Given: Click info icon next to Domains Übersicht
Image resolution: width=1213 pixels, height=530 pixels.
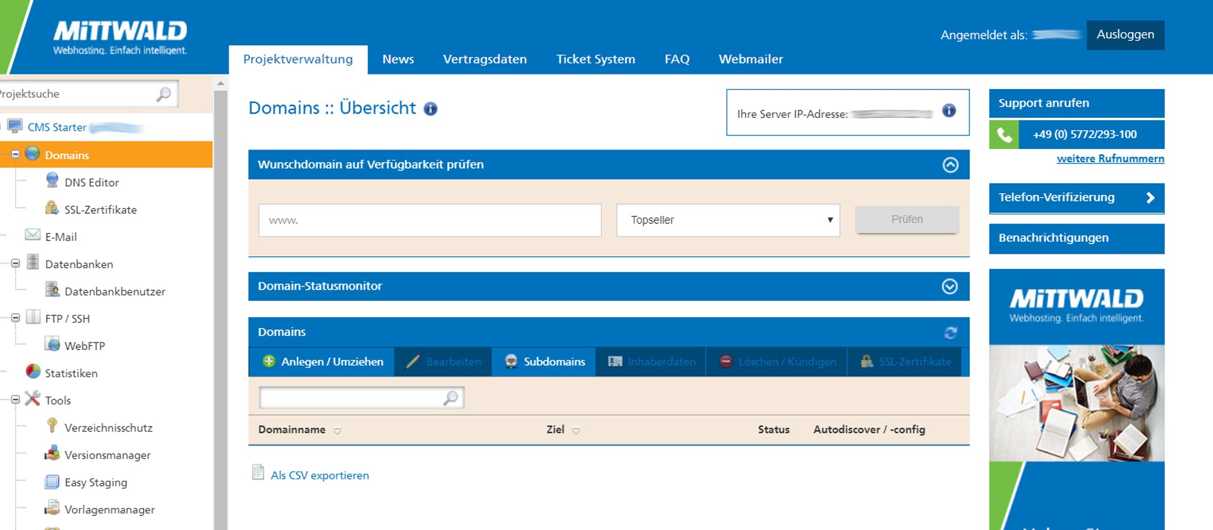Looking at the screenshot, I should click(x=430, y=109).
